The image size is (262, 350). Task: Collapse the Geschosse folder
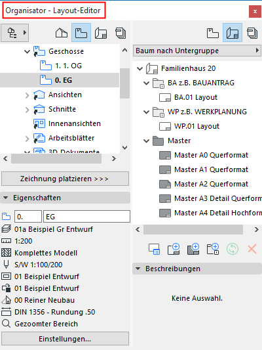tap(27, 52)
